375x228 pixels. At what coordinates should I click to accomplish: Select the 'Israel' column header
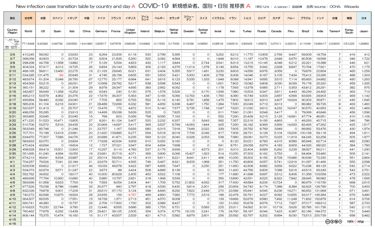point(218,32)
